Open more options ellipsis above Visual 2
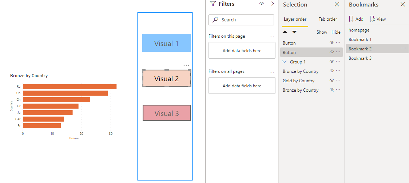Viewport: 409px width, 183px height. click(186, 65)
